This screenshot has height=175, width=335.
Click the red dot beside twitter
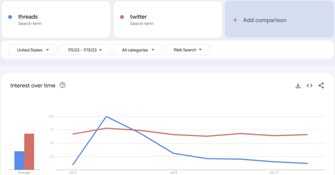(122, 17)
